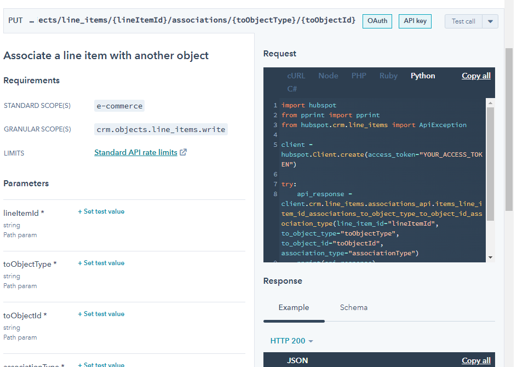
Task: Copy all Python request code
Action: pyautogui.click(x=476, y=76)
